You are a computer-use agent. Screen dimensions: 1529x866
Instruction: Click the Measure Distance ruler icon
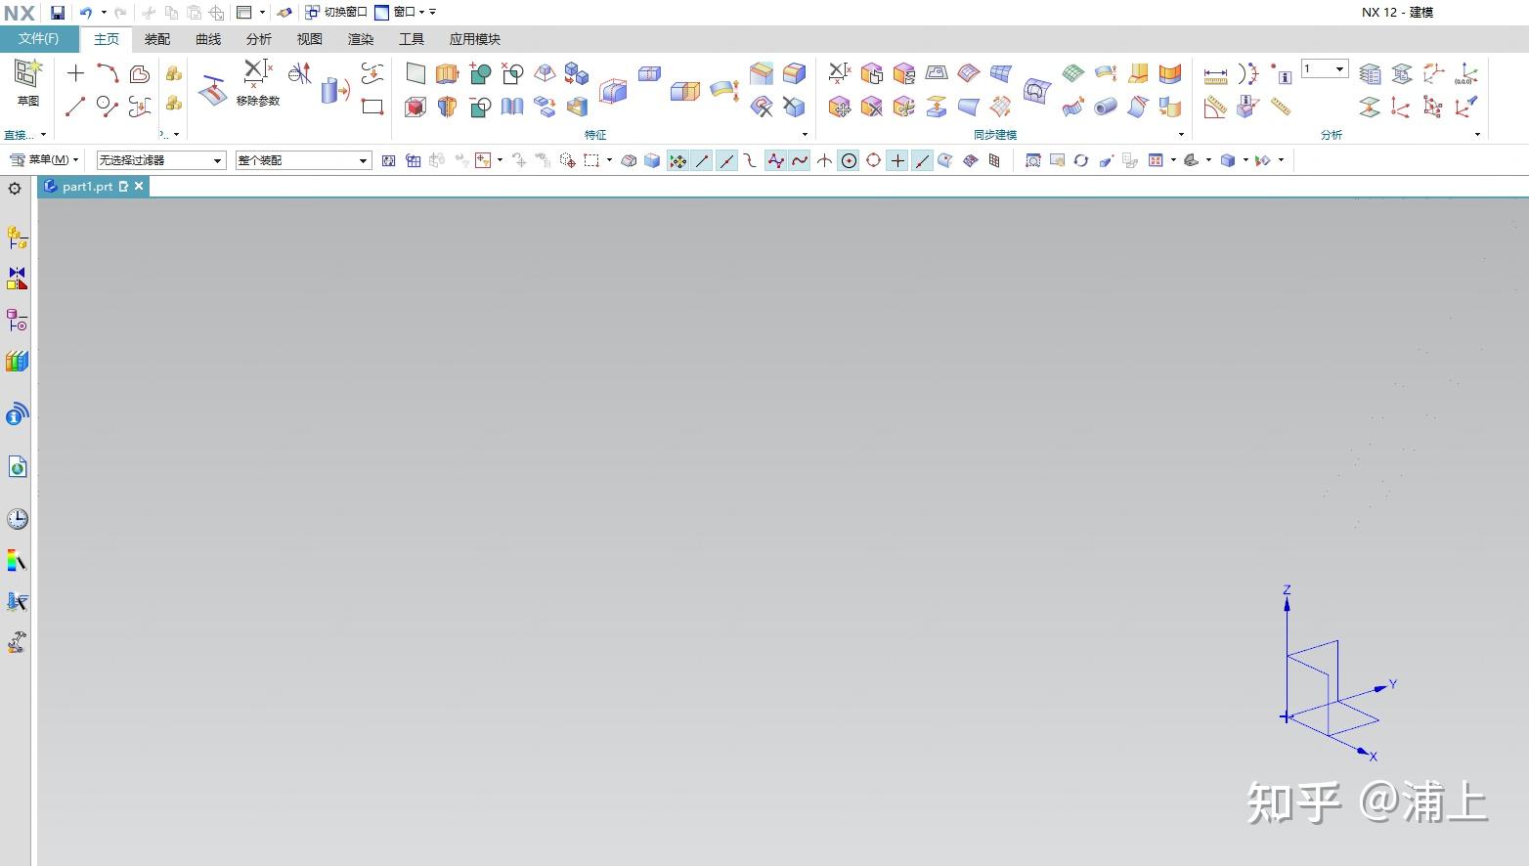point(1215,74)
